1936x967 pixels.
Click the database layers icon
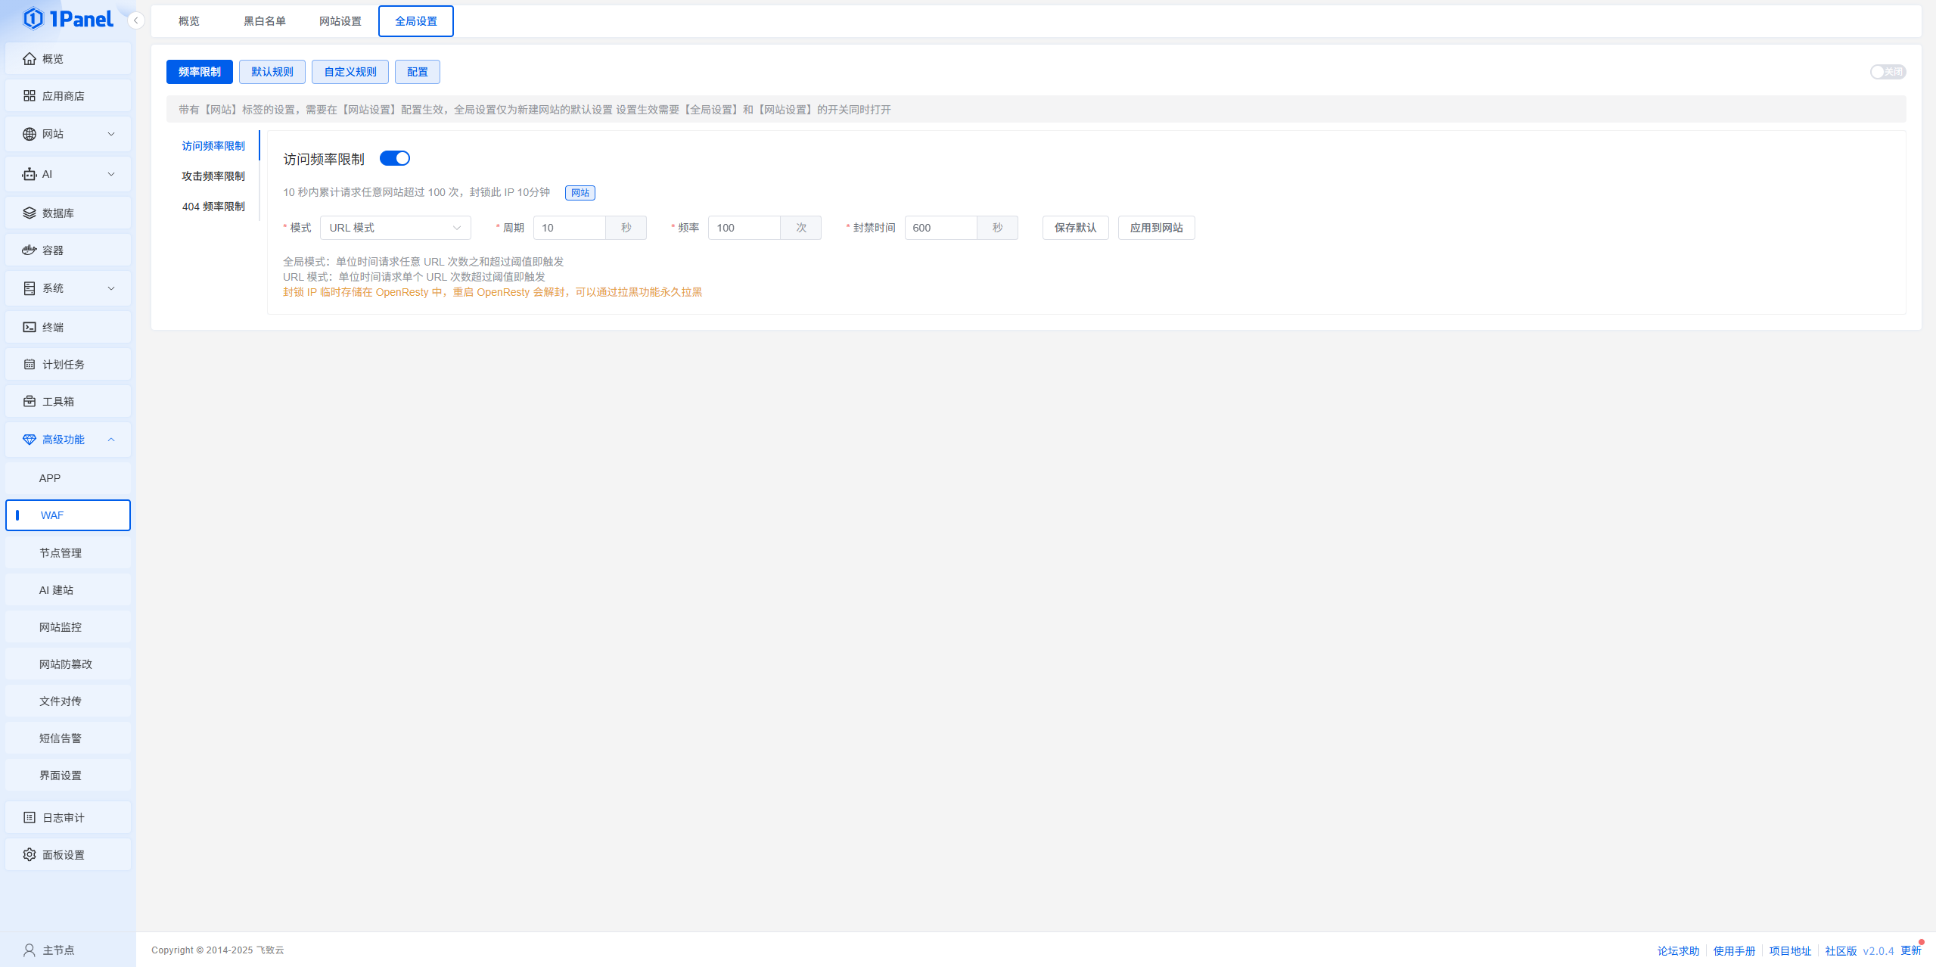coord(30,213)
